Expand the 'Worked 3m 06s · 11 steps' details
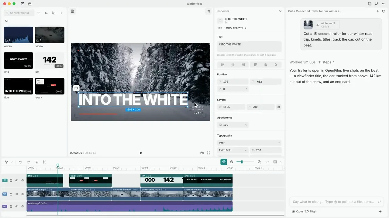The image size is (389, 218). pos(312,62)
